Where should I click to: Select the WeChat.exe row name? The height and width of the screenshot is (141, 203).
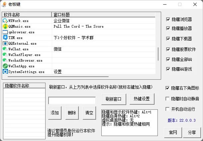18,49
